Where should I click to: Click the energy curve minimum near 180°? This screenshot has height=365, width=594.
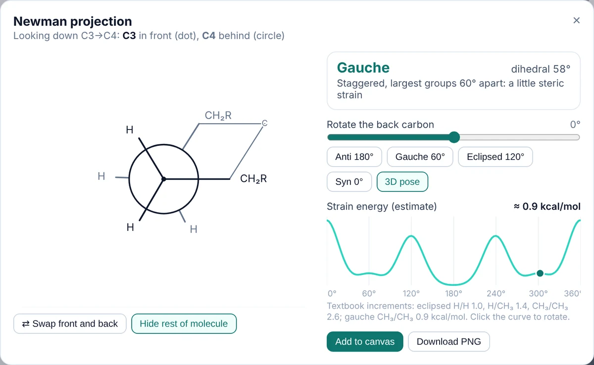click(x=453, y=284)
